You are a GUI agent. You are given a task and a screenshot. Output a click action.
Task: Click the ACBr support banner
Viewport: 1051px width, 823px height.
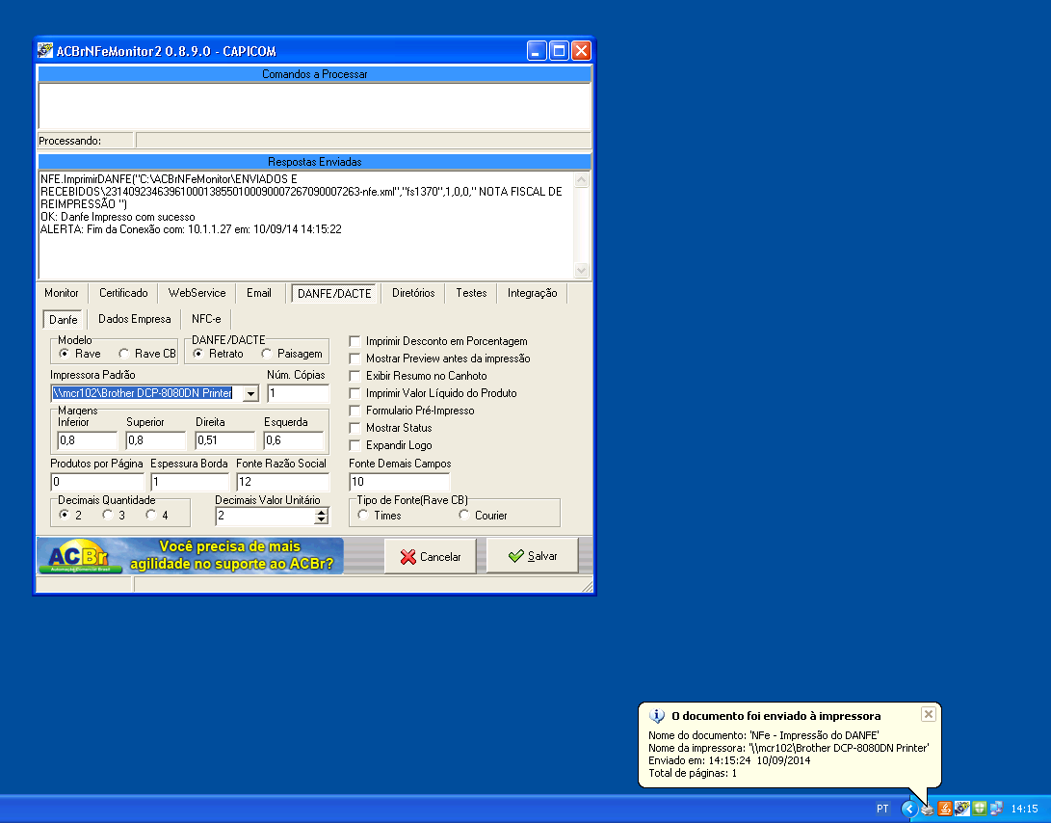(191, 556)
